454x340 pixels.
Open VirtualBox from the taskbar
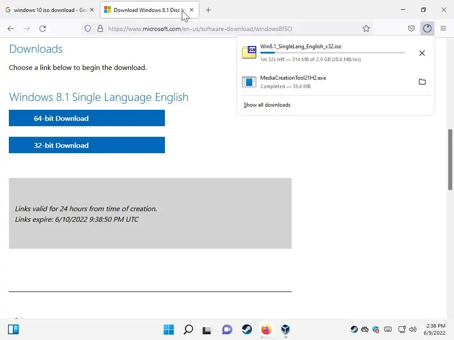286,329
